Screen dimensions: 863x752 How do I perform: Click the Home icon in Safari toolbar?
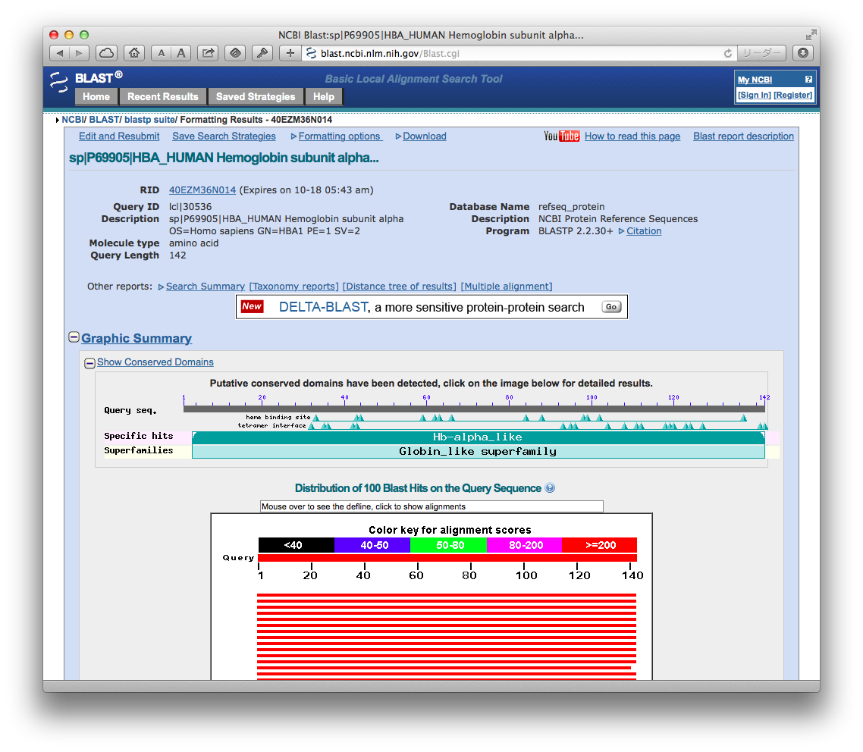[133, 53]
